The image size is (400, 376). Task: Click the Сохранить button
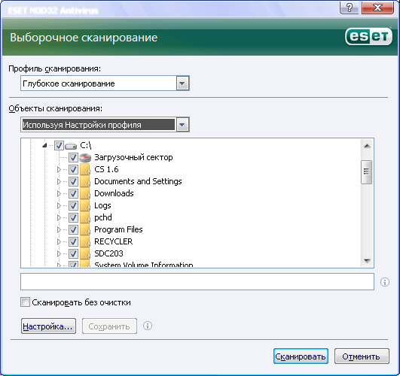[x=109, y=326]
